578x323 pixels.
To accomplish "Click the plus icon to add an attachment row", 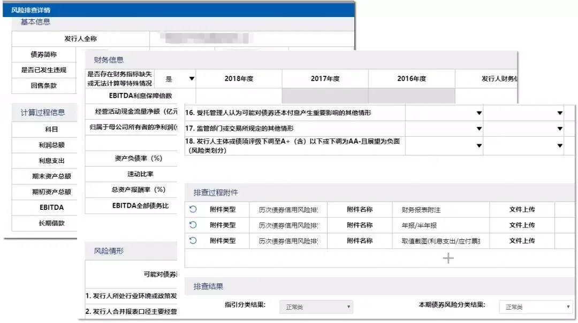I will 448,258.
